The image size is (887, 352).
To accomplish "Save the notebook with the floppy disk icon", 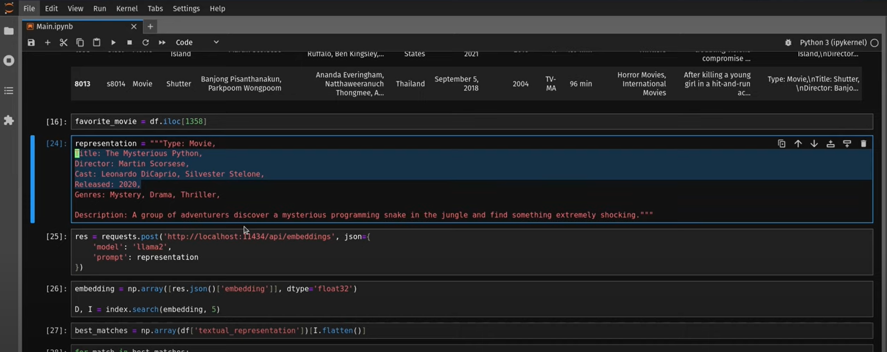I will [x=31, y=42].
